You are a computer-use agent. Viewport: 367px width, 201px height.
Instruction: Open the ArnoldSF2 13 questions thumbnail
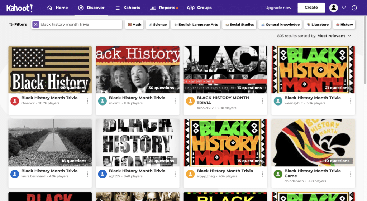[x=225, y=70]
